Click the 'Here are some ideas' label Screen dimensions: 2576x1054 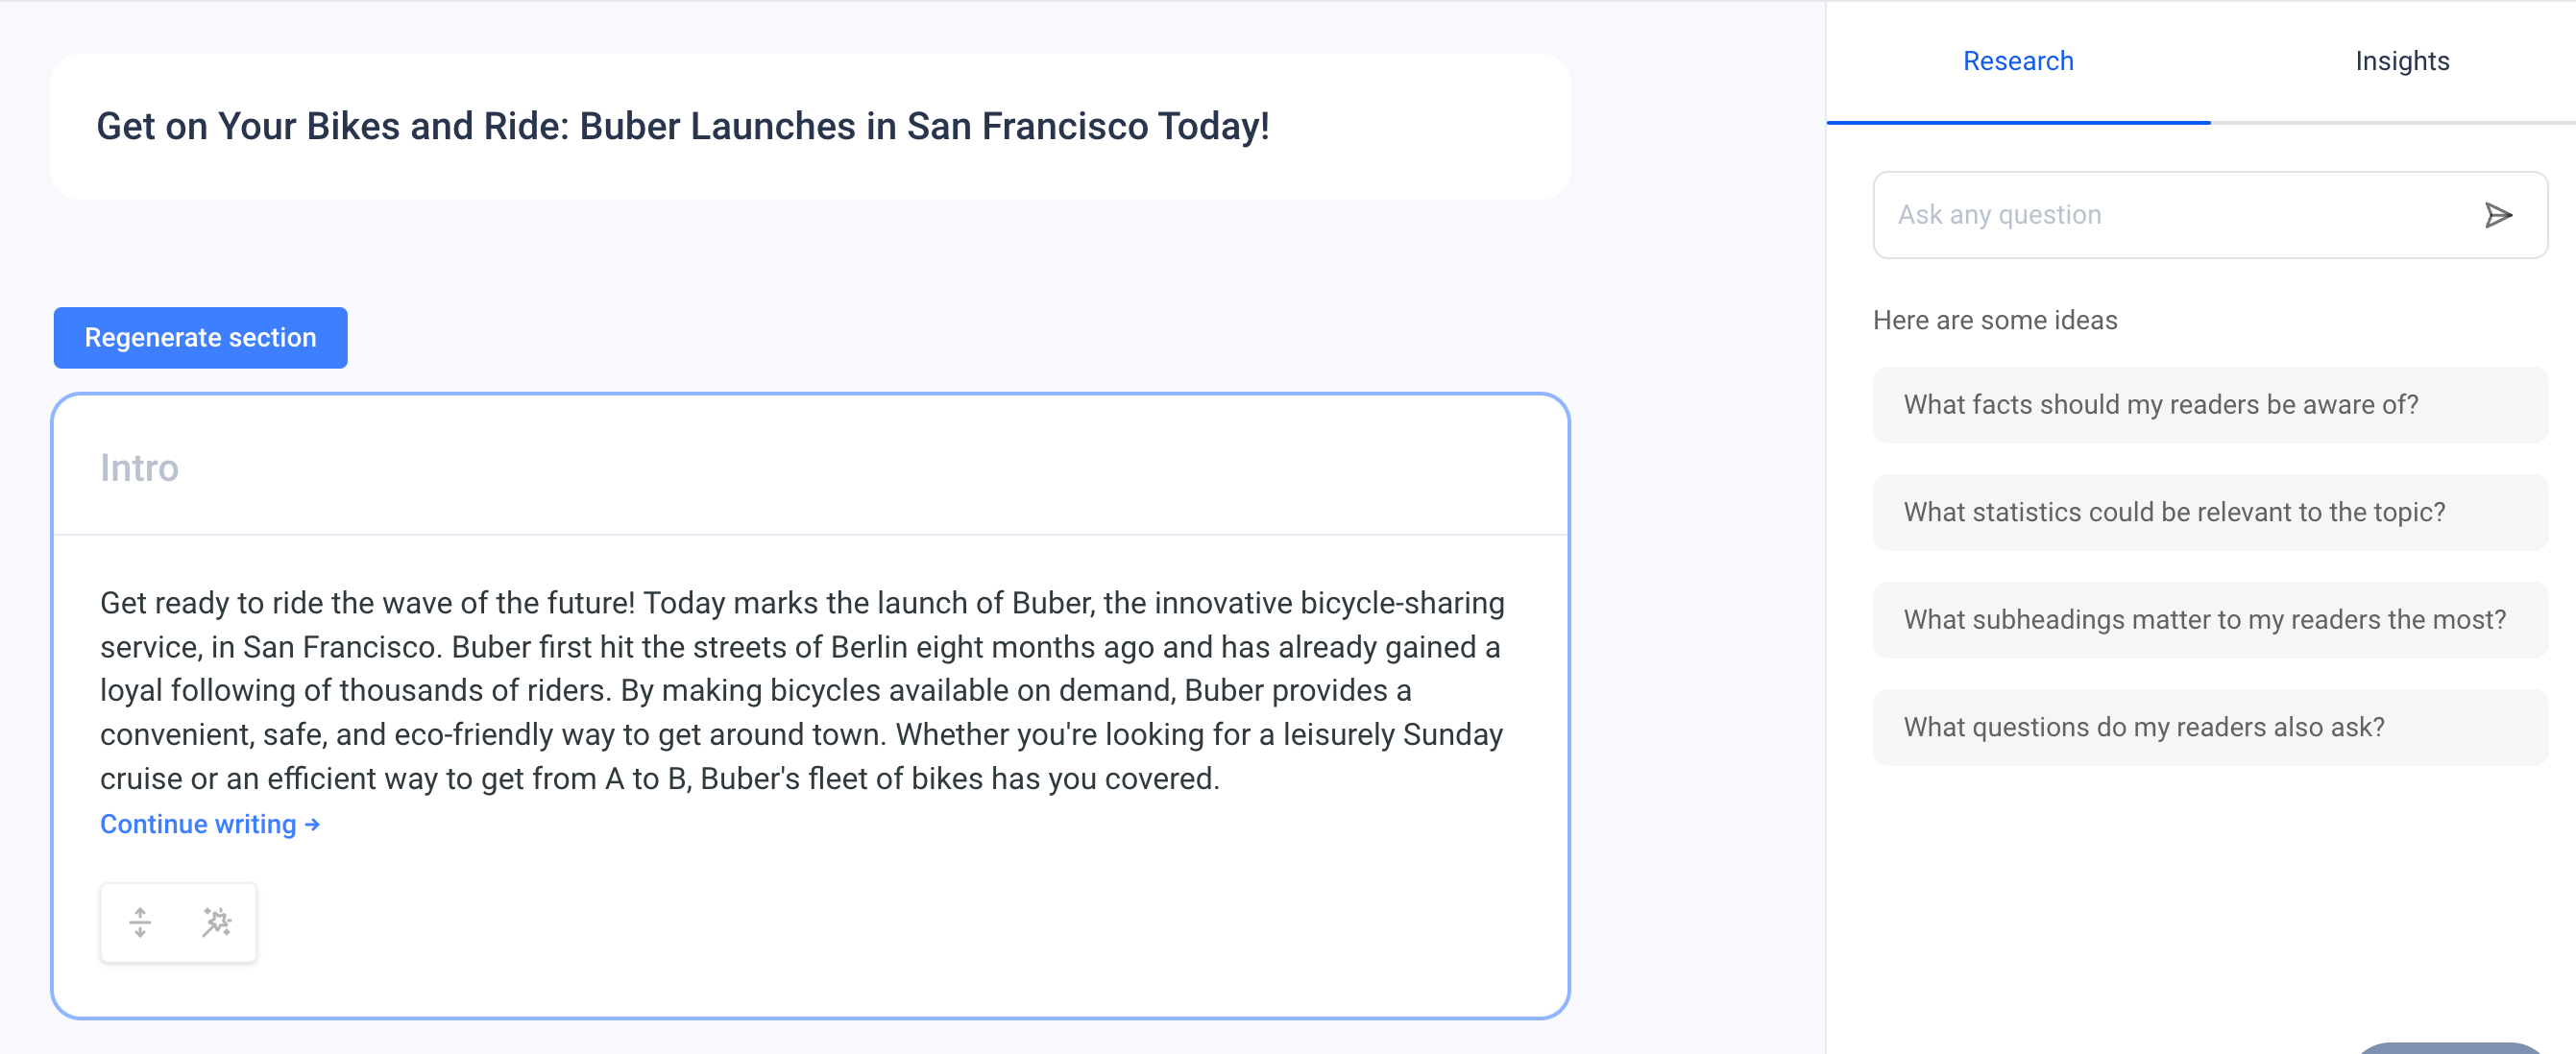(1995, 321)
